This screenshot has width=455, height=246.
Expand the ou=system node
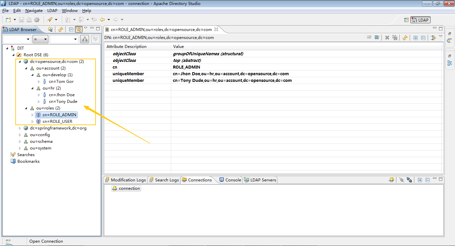tap(20, 148)
